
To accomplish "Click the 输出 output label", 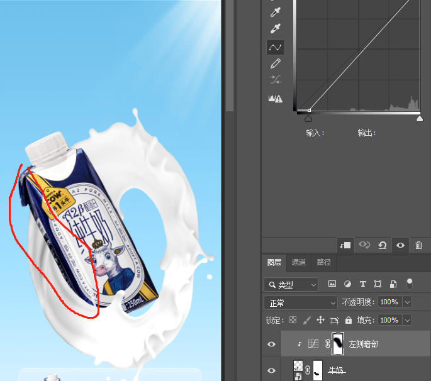I will pos(366,133).
